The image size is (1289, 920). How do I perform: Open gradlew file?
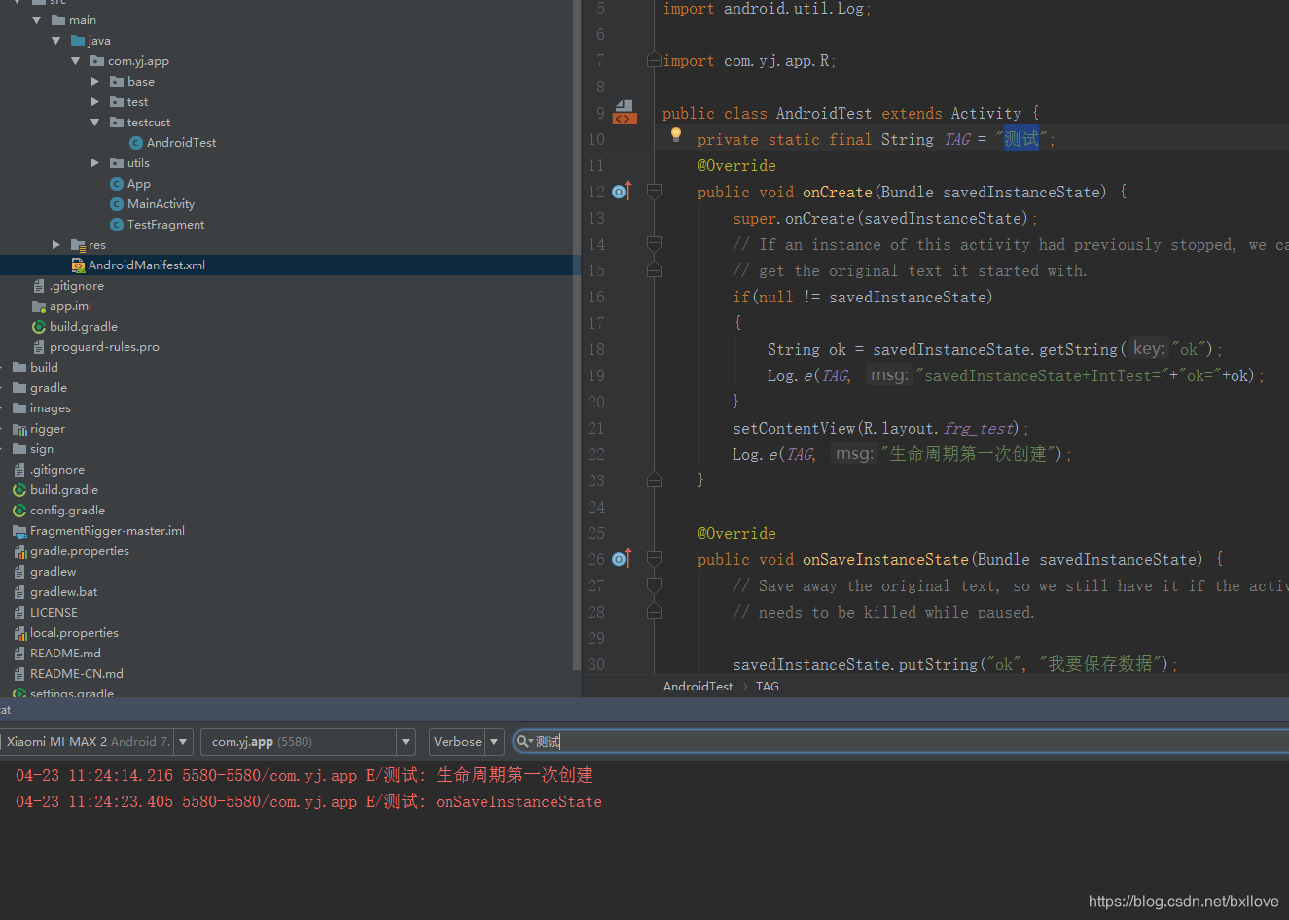(53, 571)
